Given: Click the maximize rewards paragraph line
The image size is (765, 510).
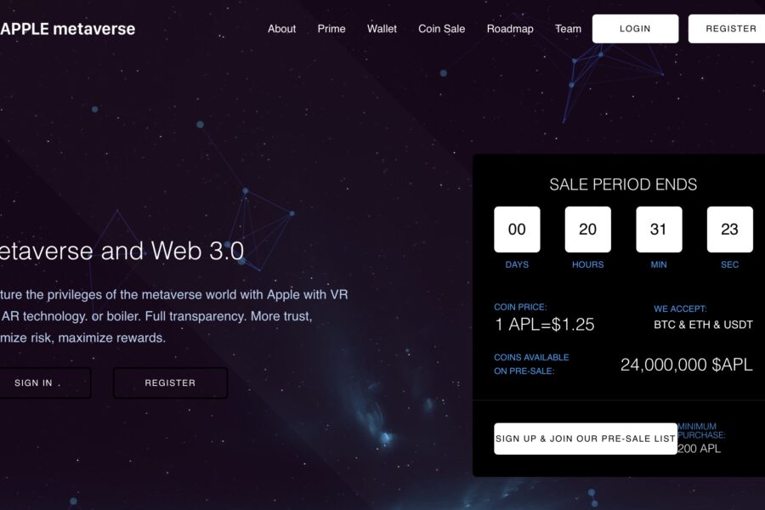Looking at the screenshot, I should tap(82, 337).
